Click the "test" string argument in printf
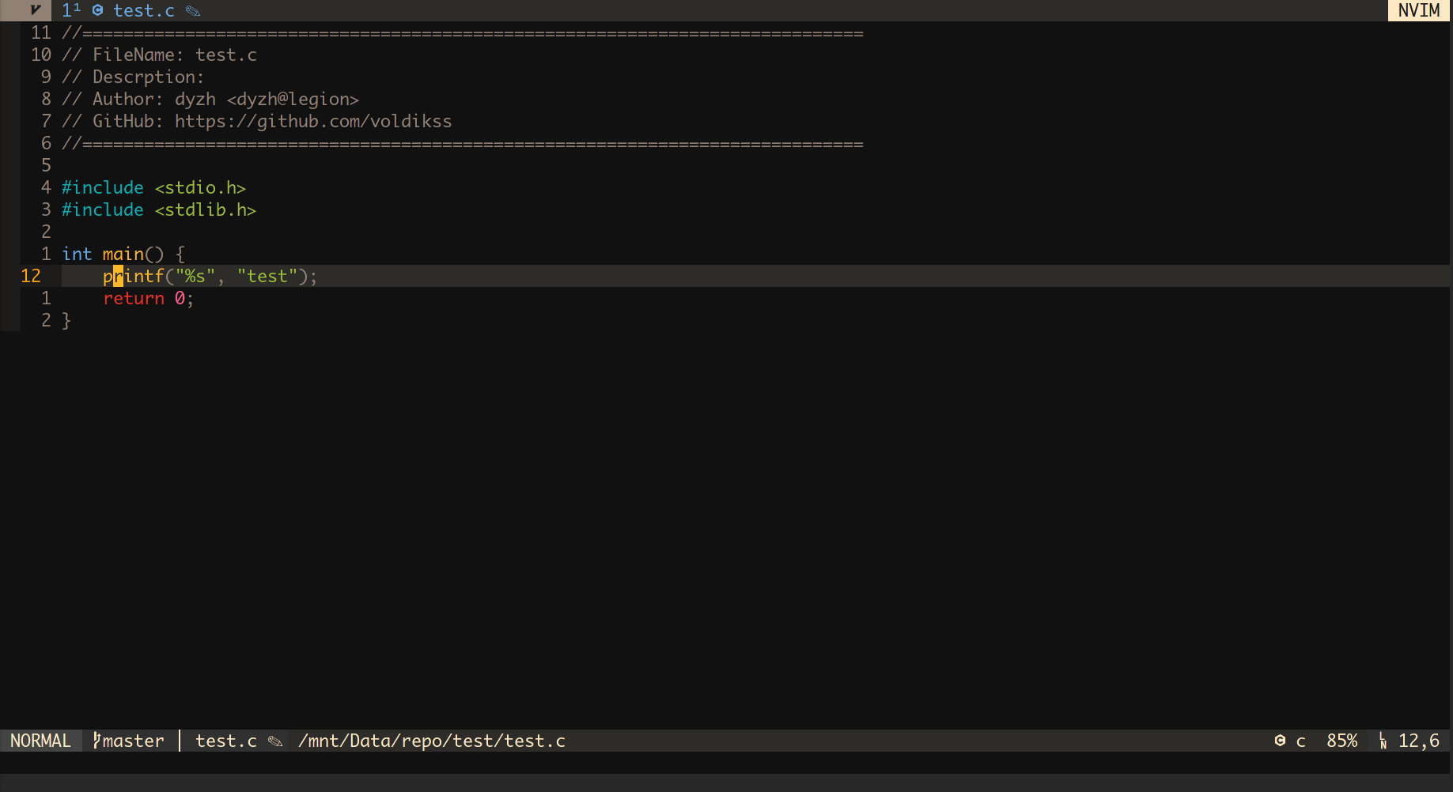Image resolution: width=1453 pixels, height=792 pixels. pos(267,276)
